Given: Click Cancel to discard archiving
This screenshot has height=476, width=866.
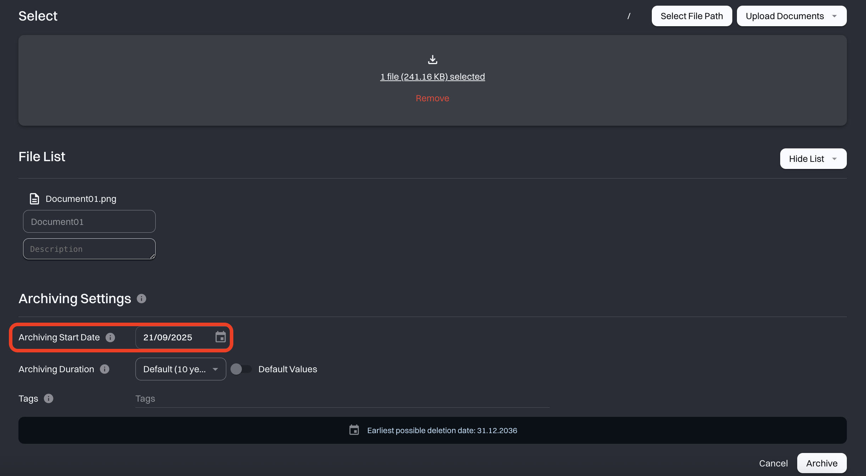Looking at the screenshot, I should (x=773, y=463).
